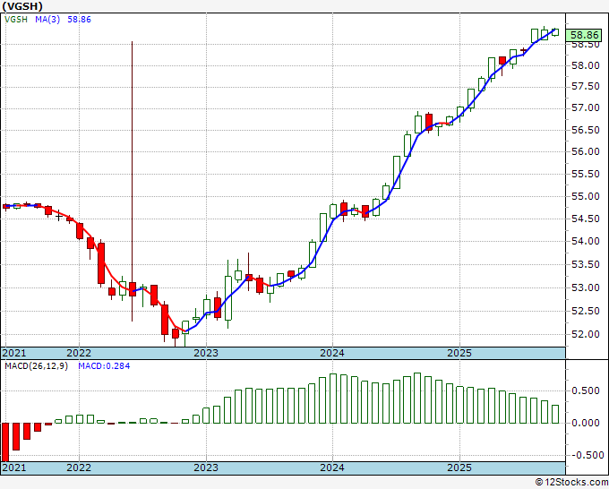Select 2022 on the MACD panel timeline
The image size is (609, 489).
(79, 468)
